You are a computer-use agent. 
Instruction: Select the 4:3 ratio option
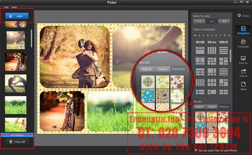tap(212, 21)
